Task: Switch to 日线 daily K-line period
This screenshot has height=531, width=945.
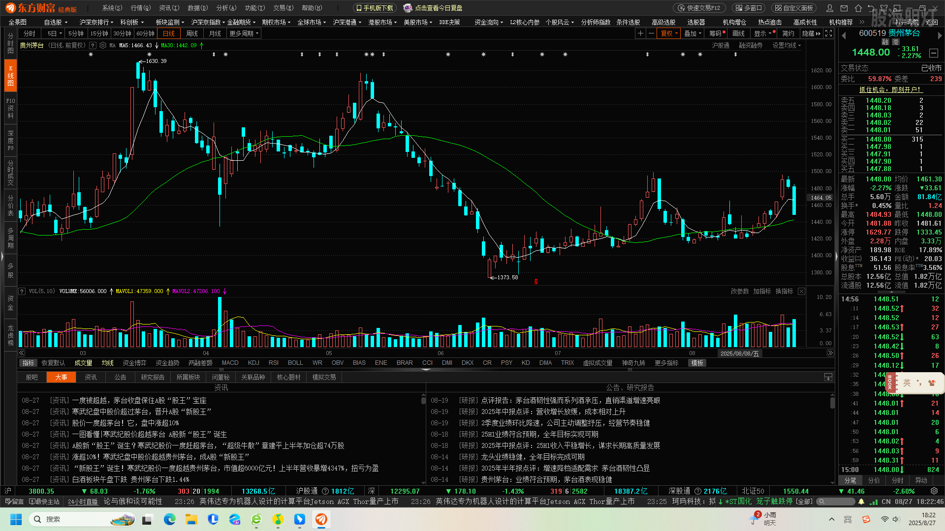Action: pos(169,33)
